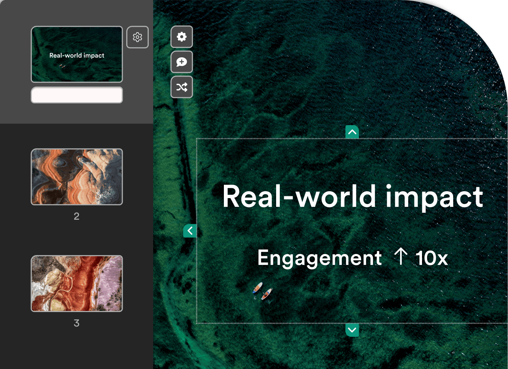508x369 pixels.
Task: Click the left teal chevron on the text frame
Action: tap(190, 231)
